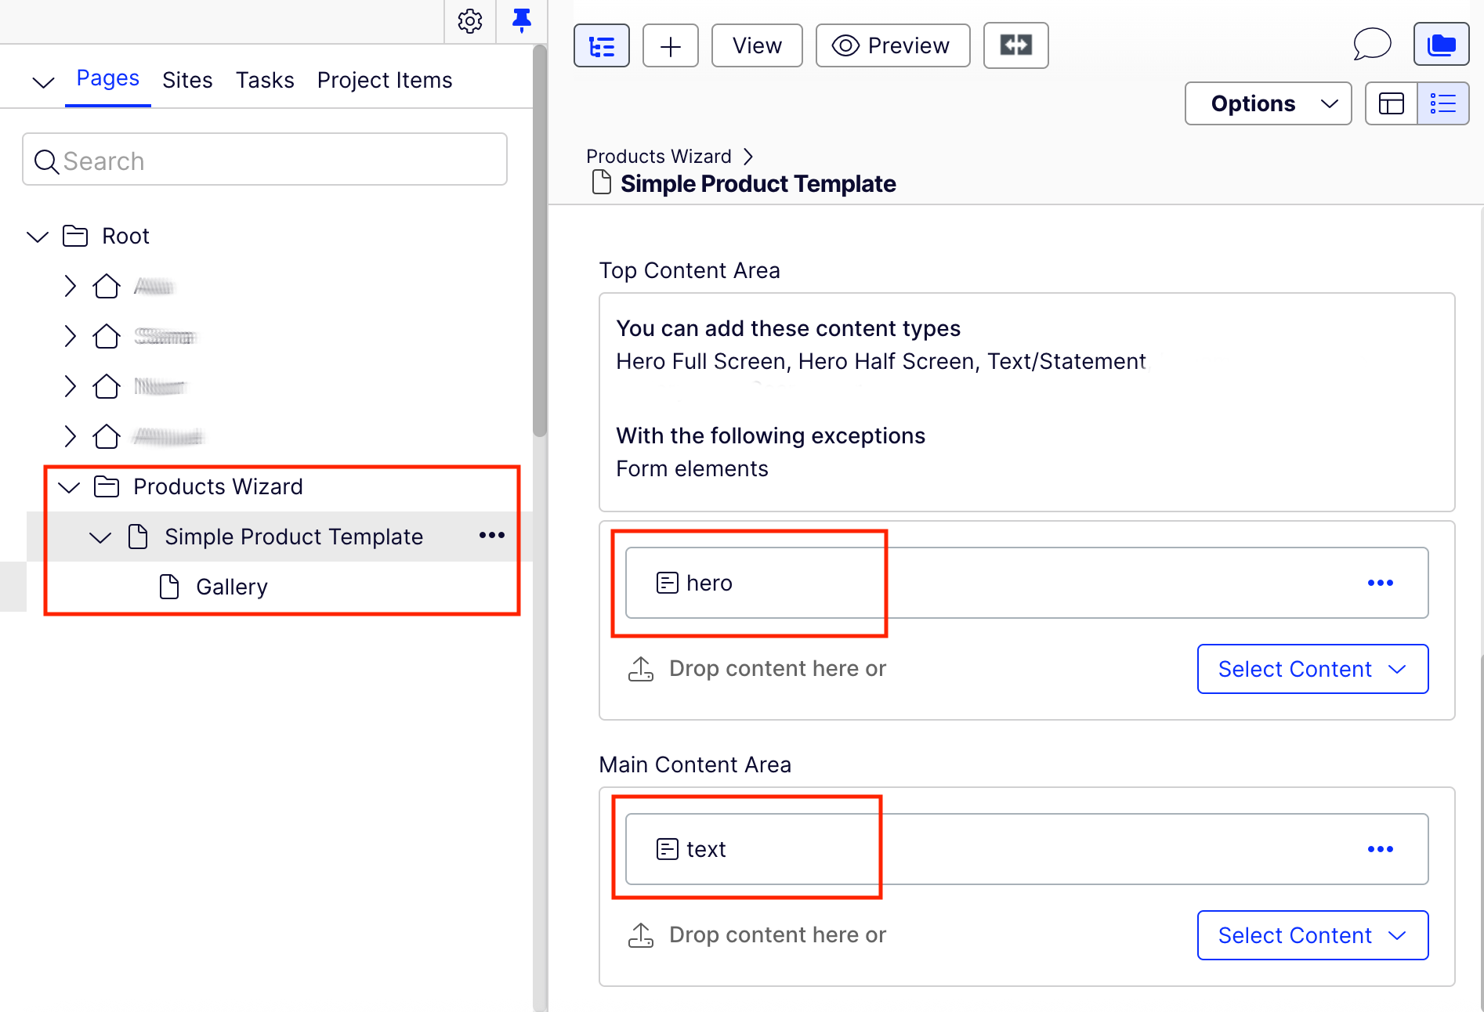Viewport: 1484px width, 1012px height.
Task: Click the page tree Search field
Action: (265, 161)
